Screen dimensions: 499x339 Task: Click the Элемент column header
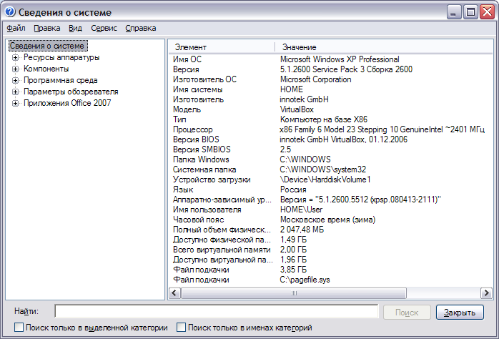[221, 47]
